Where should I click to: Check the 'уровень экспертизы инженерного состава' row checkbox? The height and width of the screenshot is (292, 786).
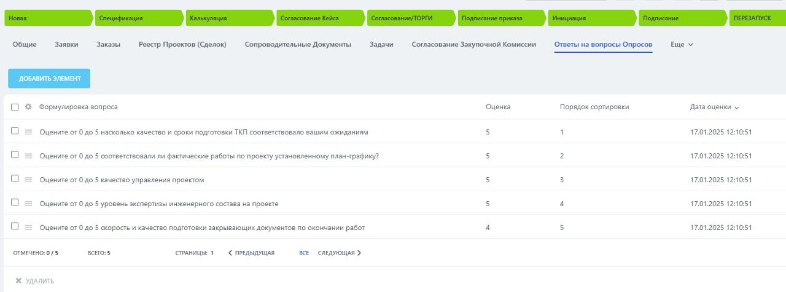(x=15, y=202)
